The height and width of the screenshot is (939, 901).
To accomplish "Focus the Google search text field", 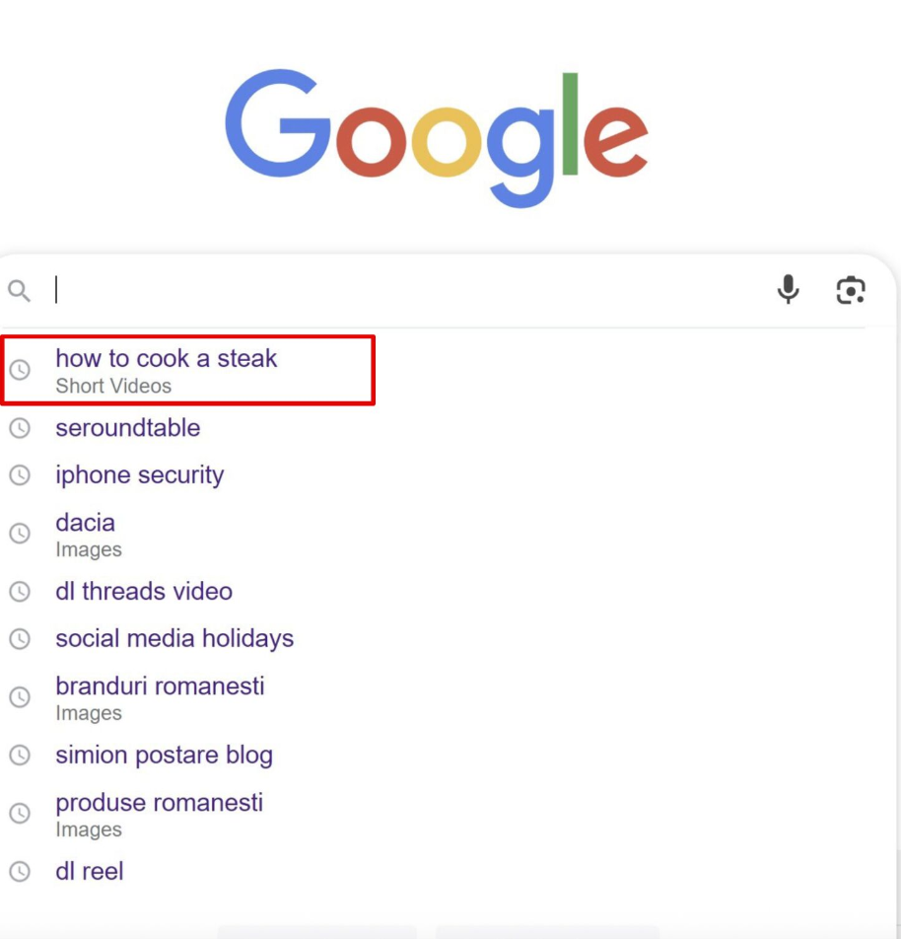I will tap(394, 290).
